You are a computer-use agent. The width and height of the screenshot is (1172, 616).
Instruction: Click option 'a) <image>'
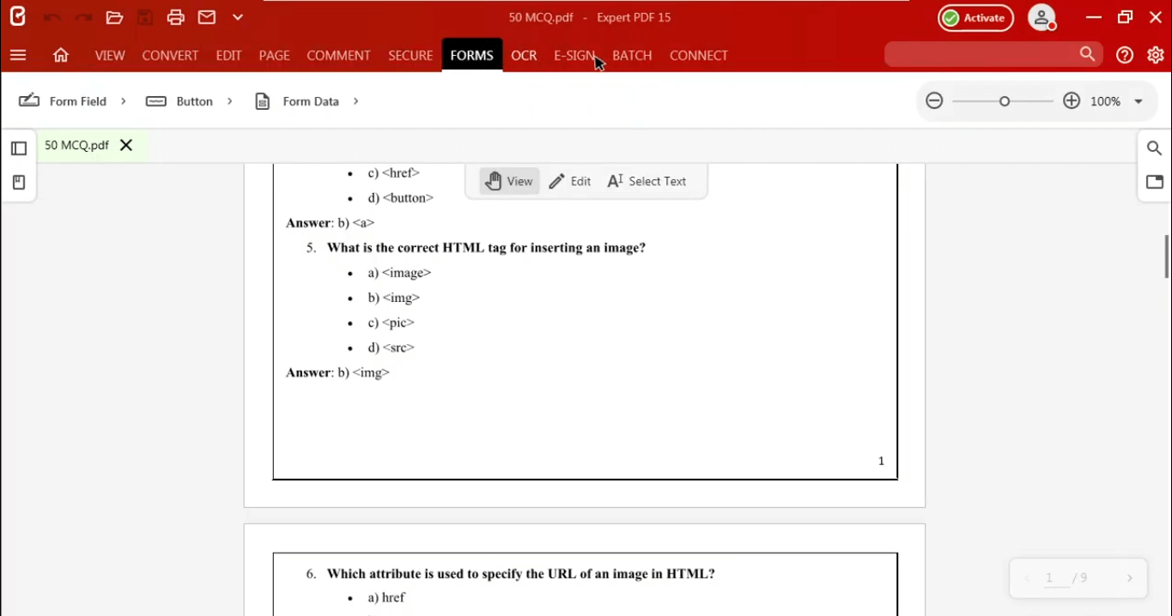399,273
